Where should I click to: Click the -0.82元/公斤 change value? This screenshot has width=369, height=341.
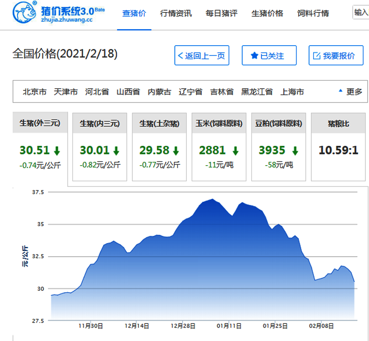point(100,165)
